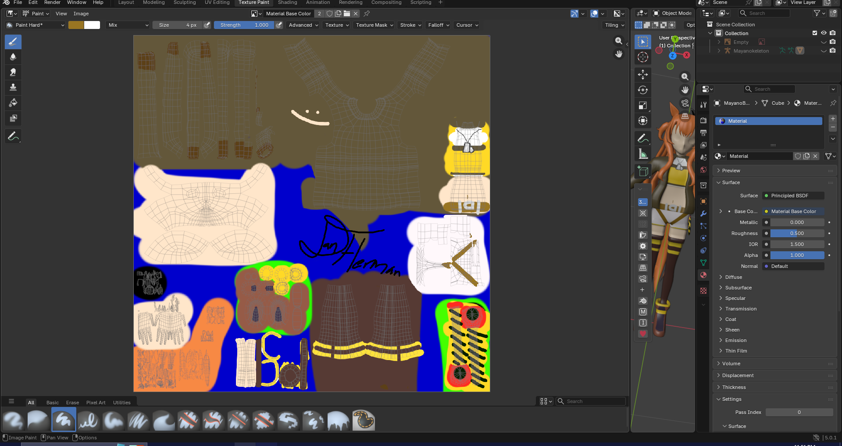Open the Texture properties tab icon

[x=703, y=291]
